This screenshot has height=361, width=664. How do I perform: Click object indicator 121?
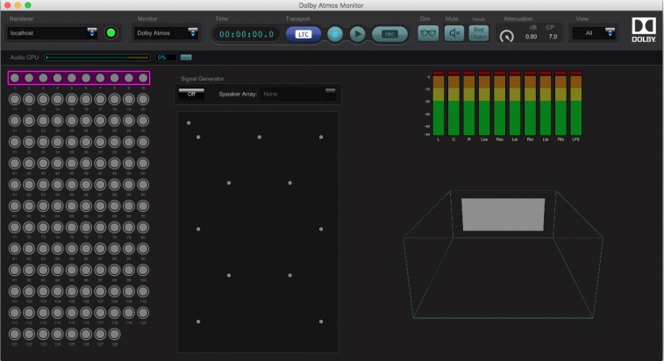(x=15, y=334)
